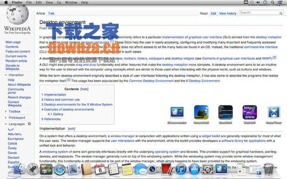
Task: Open the Recent changes link
Action: 19,97
